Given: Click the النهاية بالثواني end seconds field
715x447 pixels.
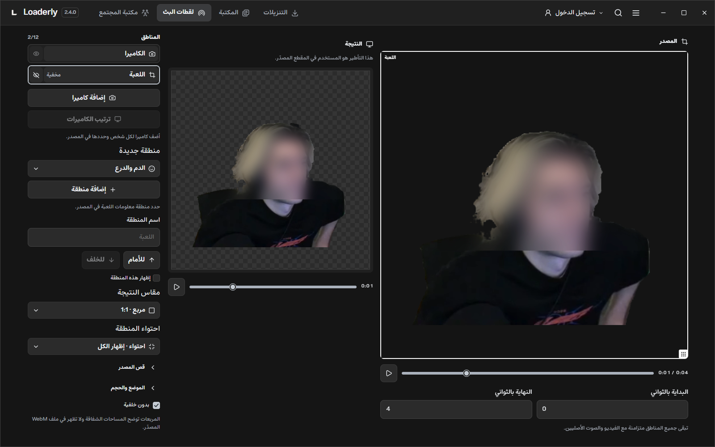Looking at the screenshot, I should (456, 409).
